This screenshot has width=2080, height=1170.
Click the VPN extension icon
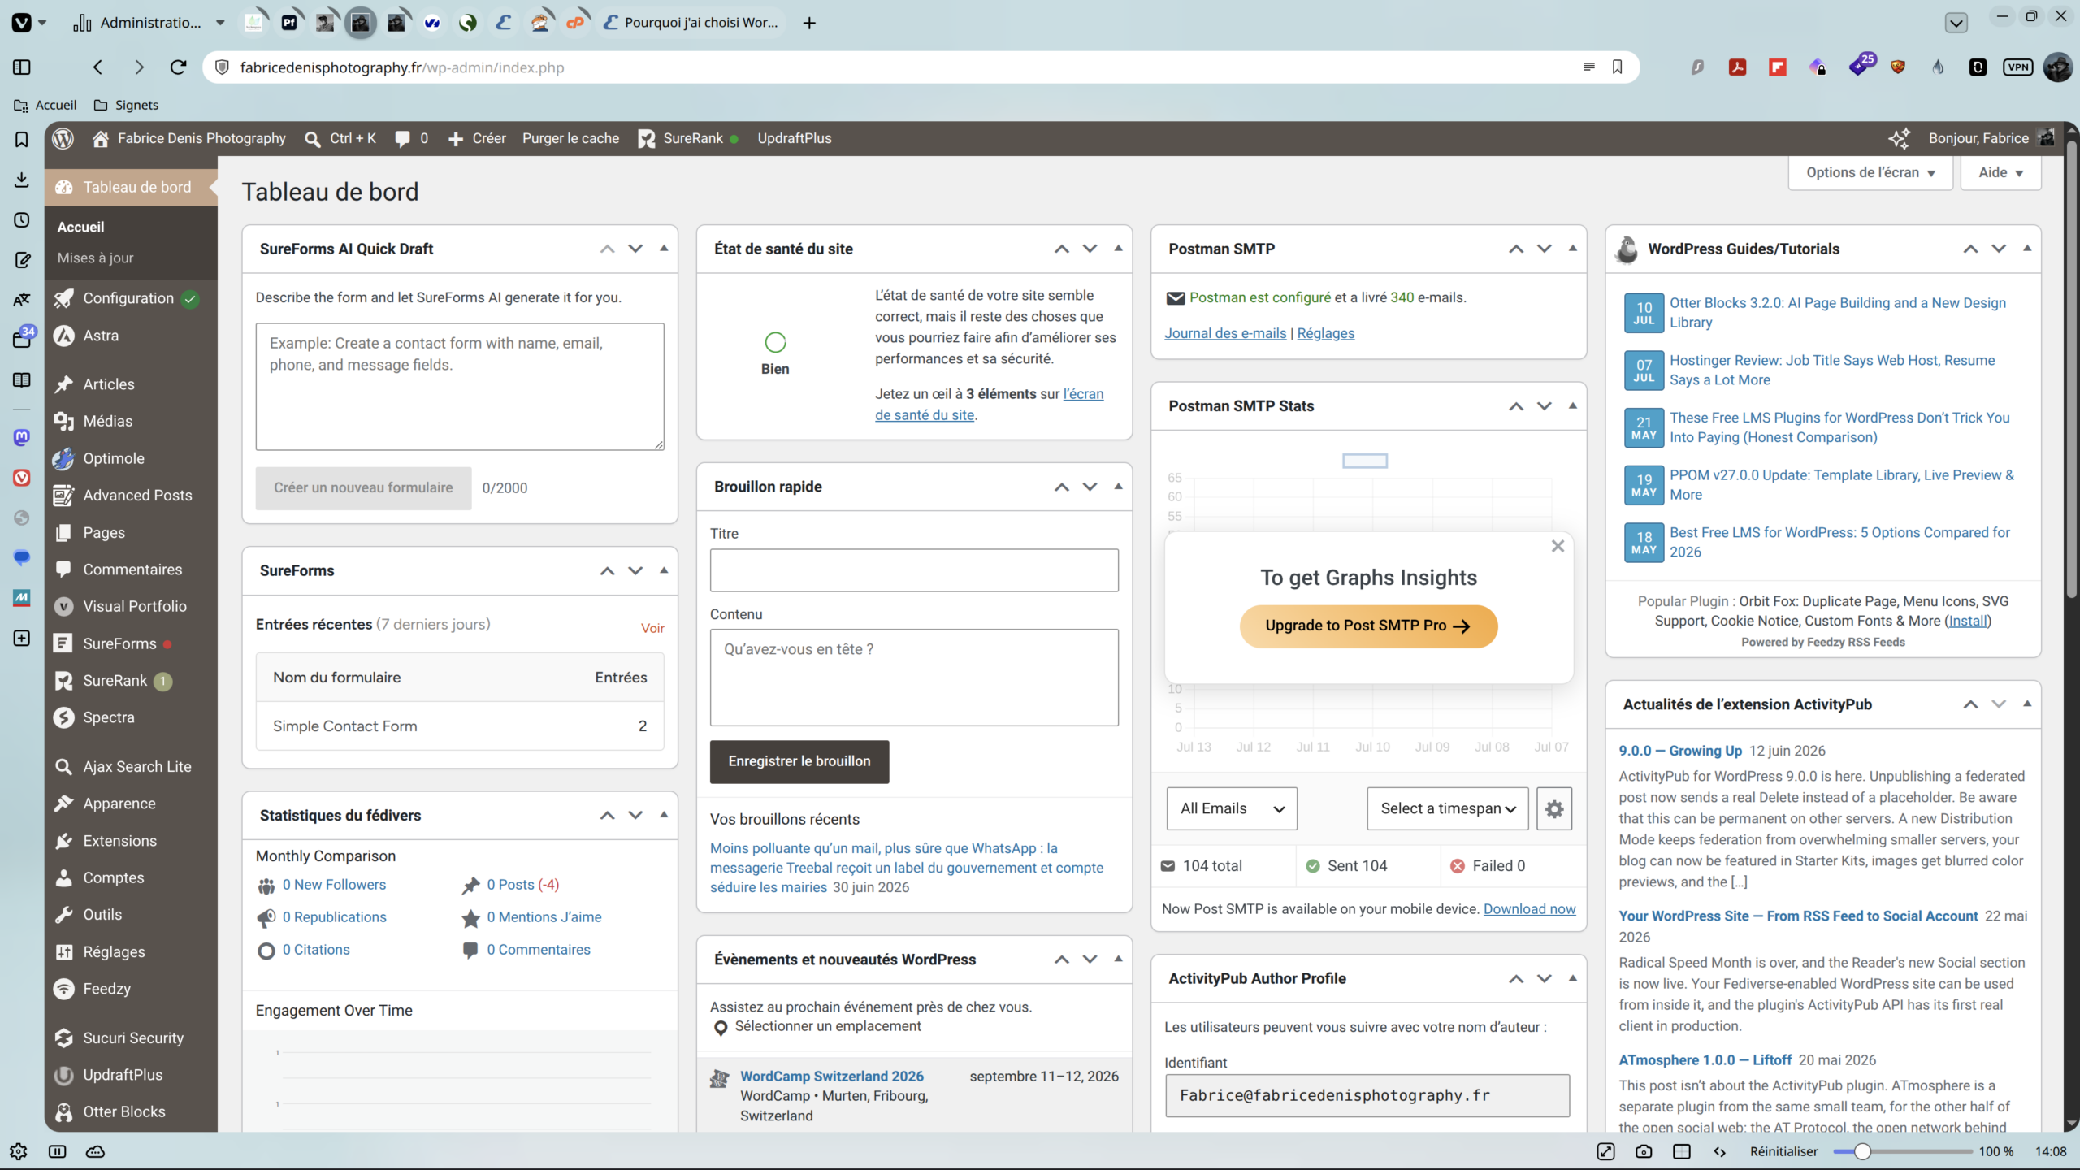(x=2017, y=67)
